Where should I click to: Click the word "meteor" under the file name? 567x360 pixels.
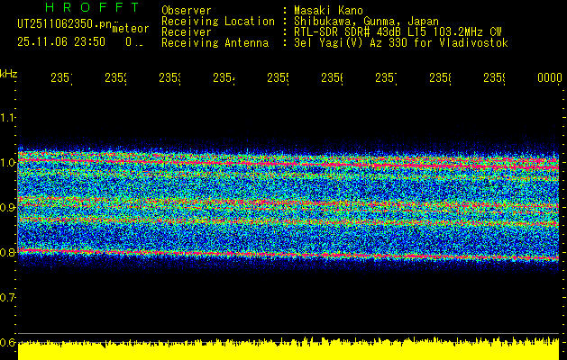pyautogui.click(x=131, y=29)
